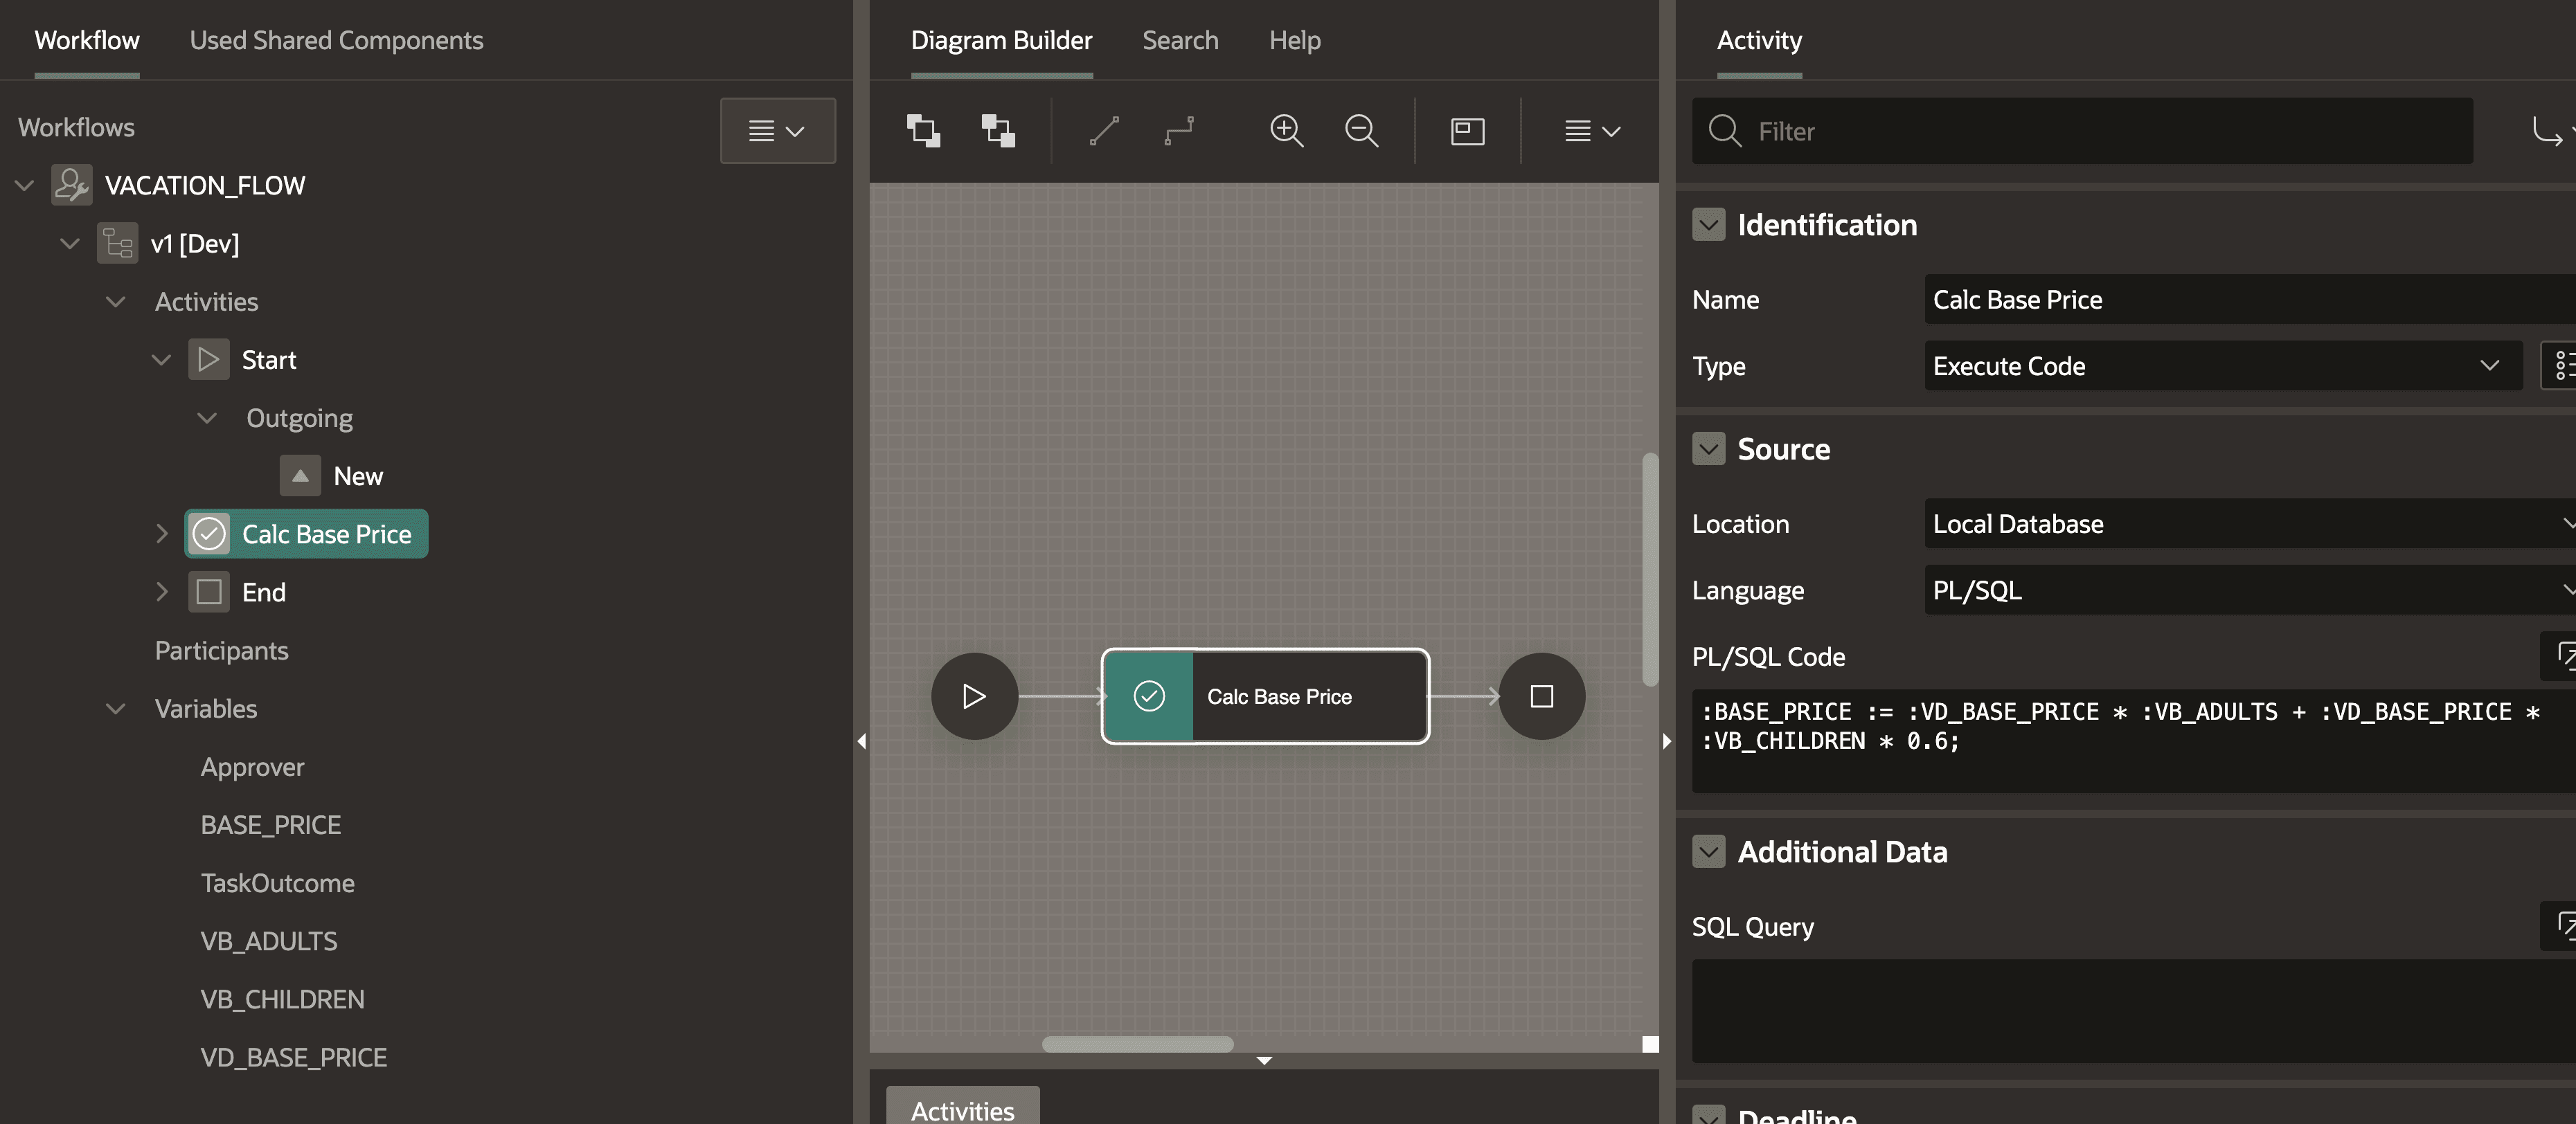Click the Bring to Front toolbar icon
This screenshot has height=1124, width=2576.
tap(922, 131)
